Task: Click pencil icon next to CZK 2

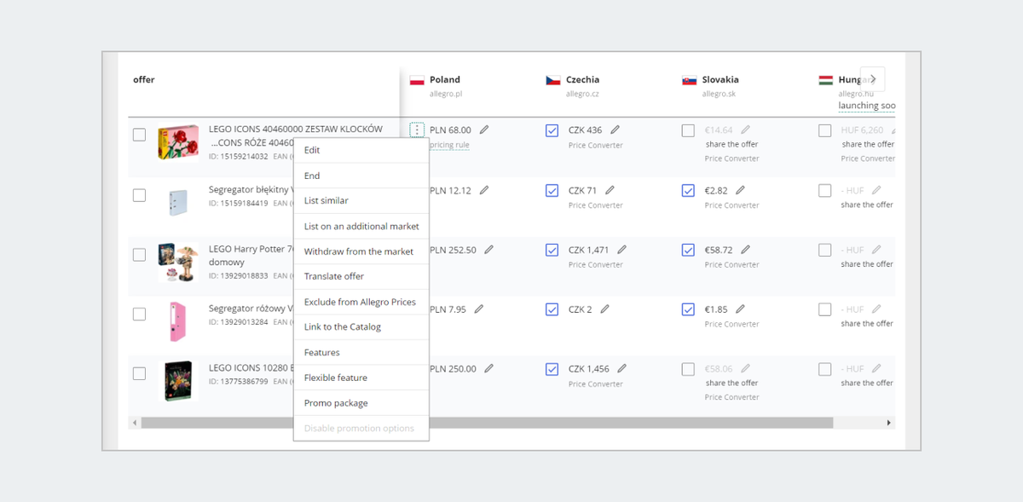Action: (605, 309)
